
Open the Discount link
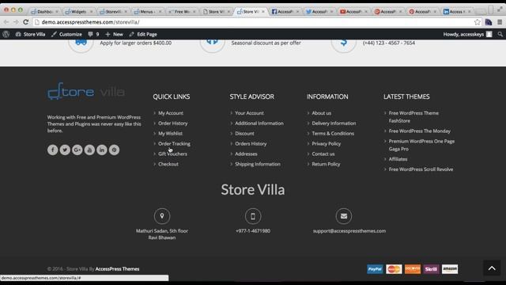pyautogui.click(x=244, y=133)
